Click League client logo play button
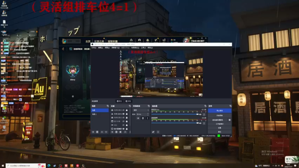This screenshot has height=168, width=299. pos(64,41)
